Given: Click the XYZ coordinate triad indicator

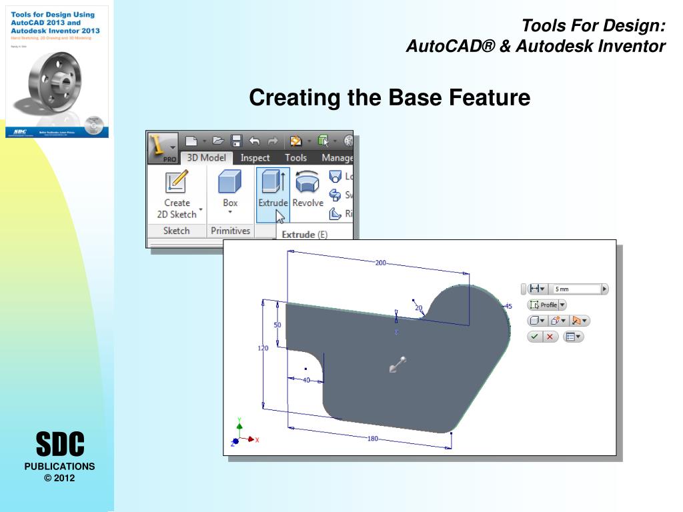Looking at the screenshot, I should tap(244, 432).
